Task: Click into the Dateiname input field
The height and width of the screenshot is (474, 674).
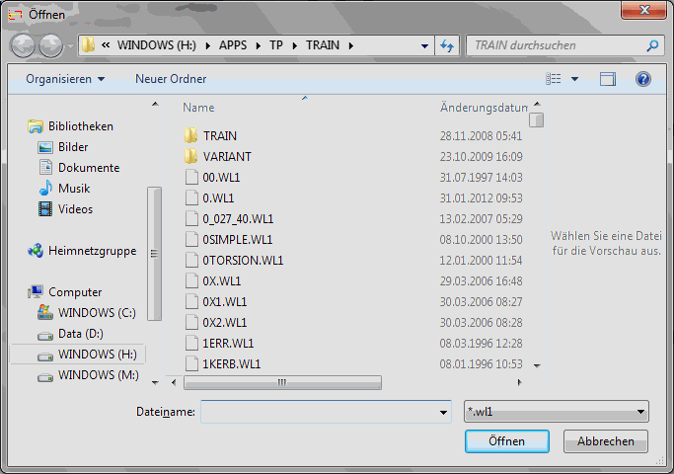Action: 318,412
